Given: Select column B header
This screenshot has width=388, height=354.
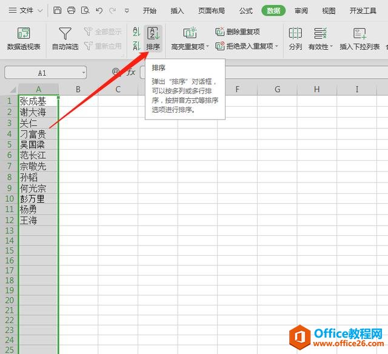Looking at the screenshot, I should (x=78, y=89).
